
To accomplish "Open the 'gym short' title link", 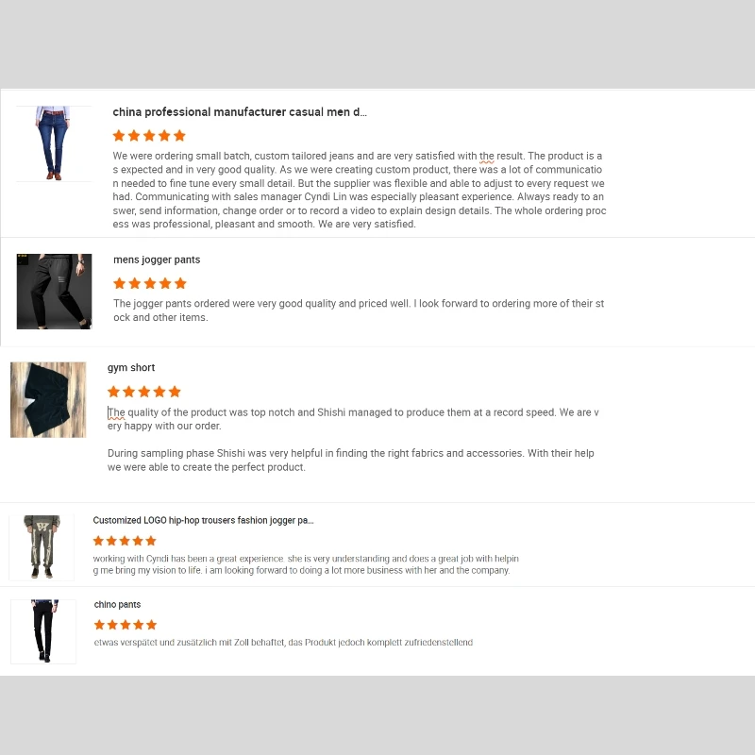I will pyautogui.click(x=131, y=368).
